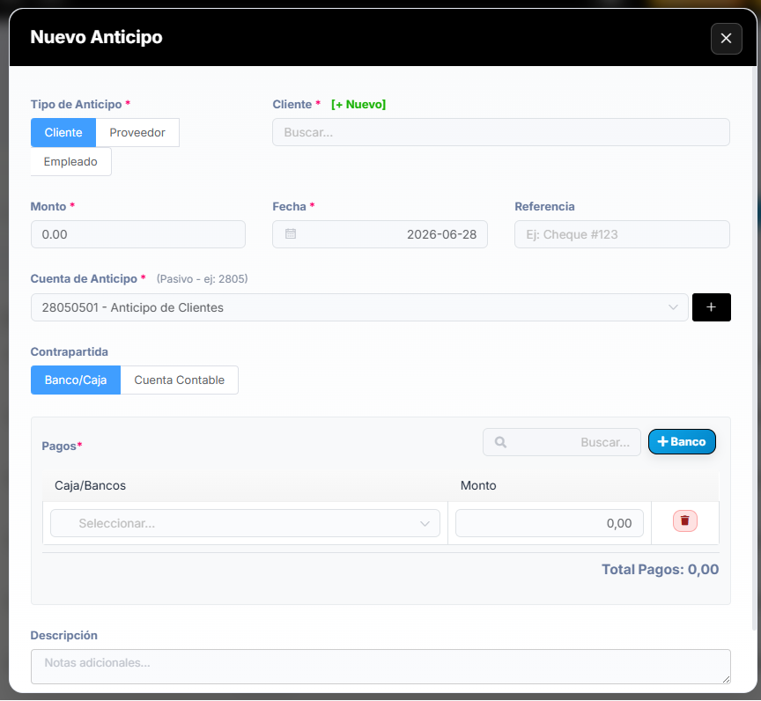Click the [+ Nuevo] client link
761x701 pixels.
[x=358, y=104]
